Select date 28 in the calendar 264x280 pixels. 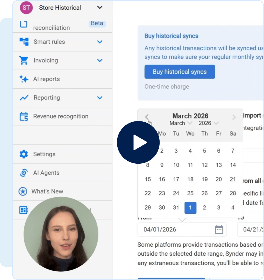233,193
